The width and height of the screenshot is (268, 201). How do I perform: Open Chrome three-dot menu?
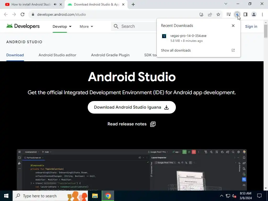coord(262,14)
